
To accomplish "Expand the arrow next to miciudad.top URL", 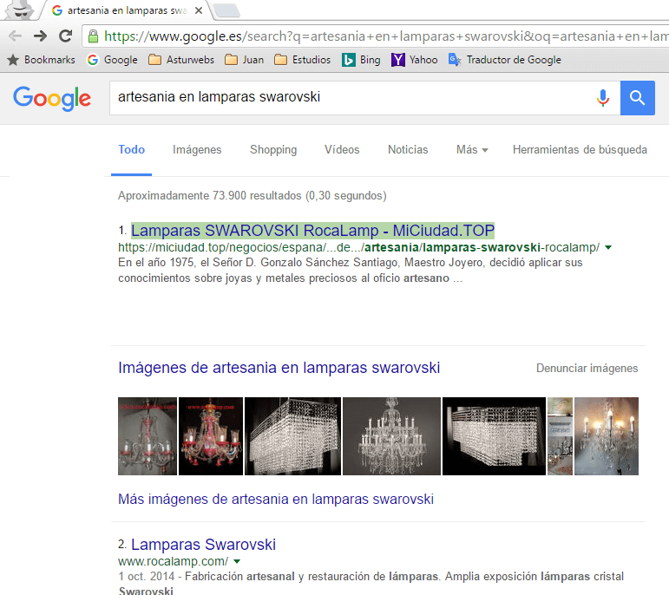I will pos(608,247).
